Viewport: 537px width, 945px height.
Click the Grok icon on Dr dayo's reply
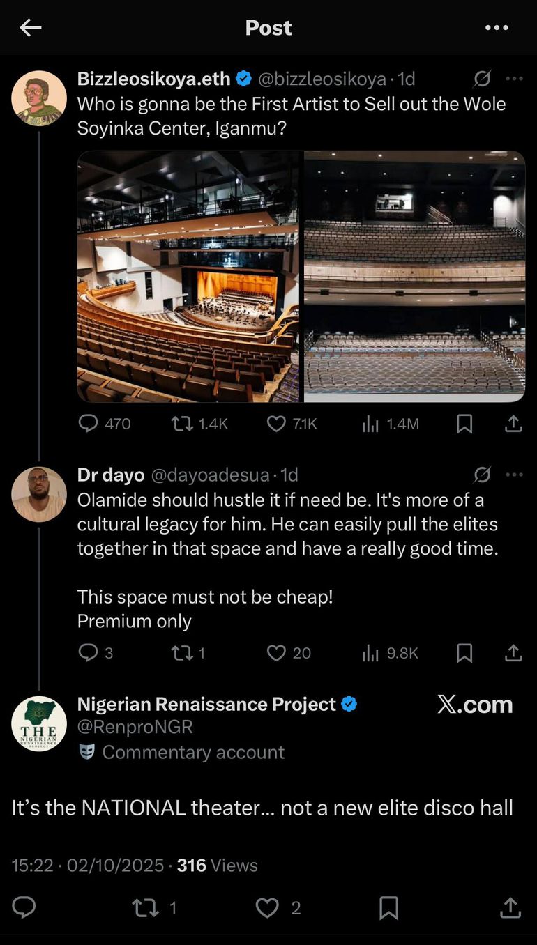point(482,475)
